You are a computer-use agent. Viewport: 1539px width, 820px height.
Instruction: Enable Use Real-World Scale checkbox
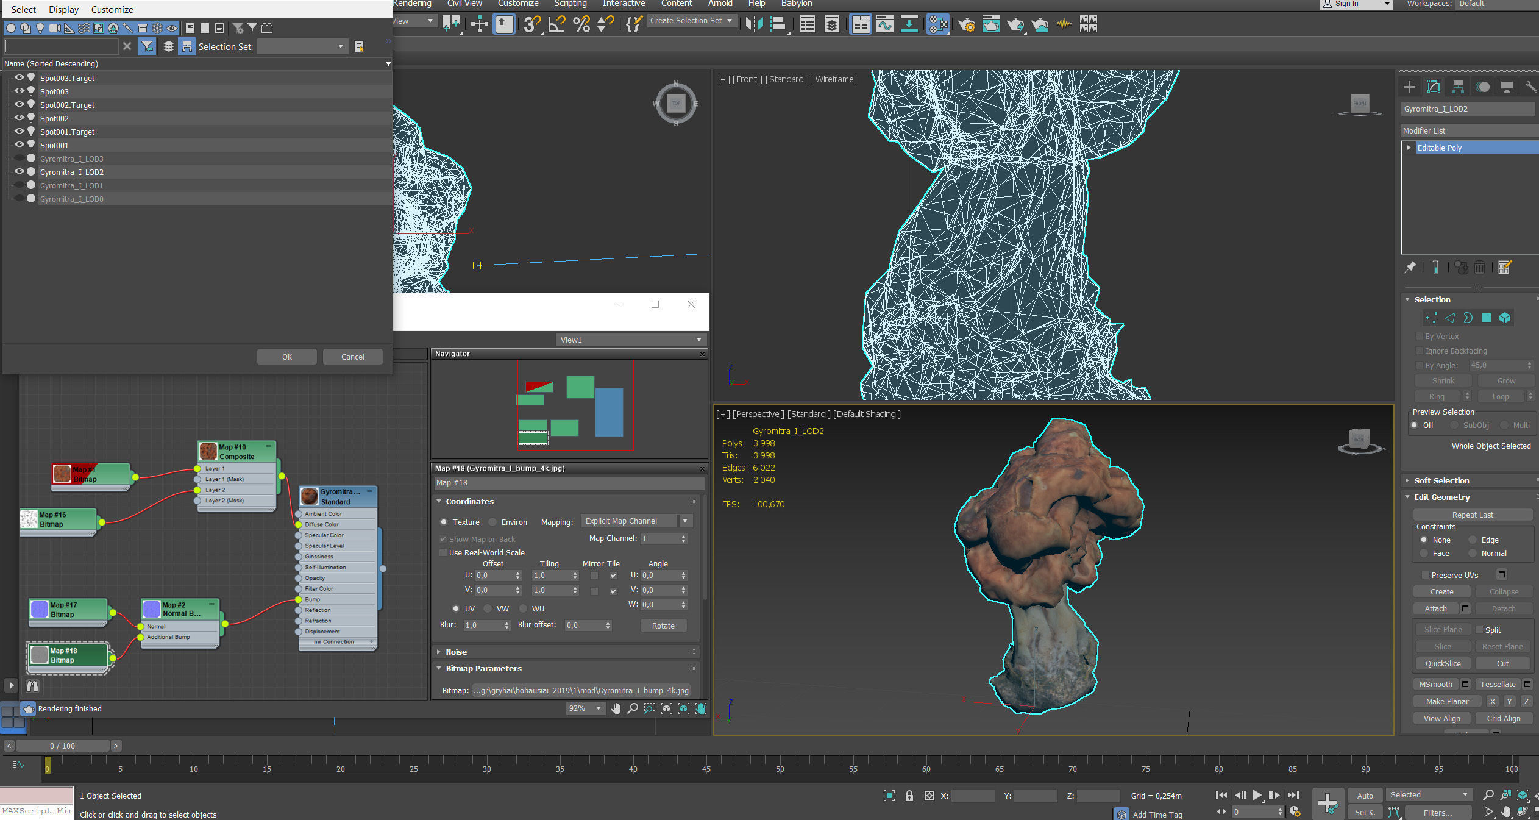point(443,552)
